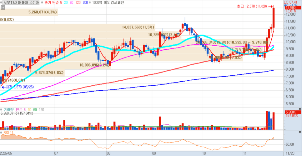The height and width of the screenshot is (156, 302).
Task: Click the tall red latest candlestick
Action: 274,18
